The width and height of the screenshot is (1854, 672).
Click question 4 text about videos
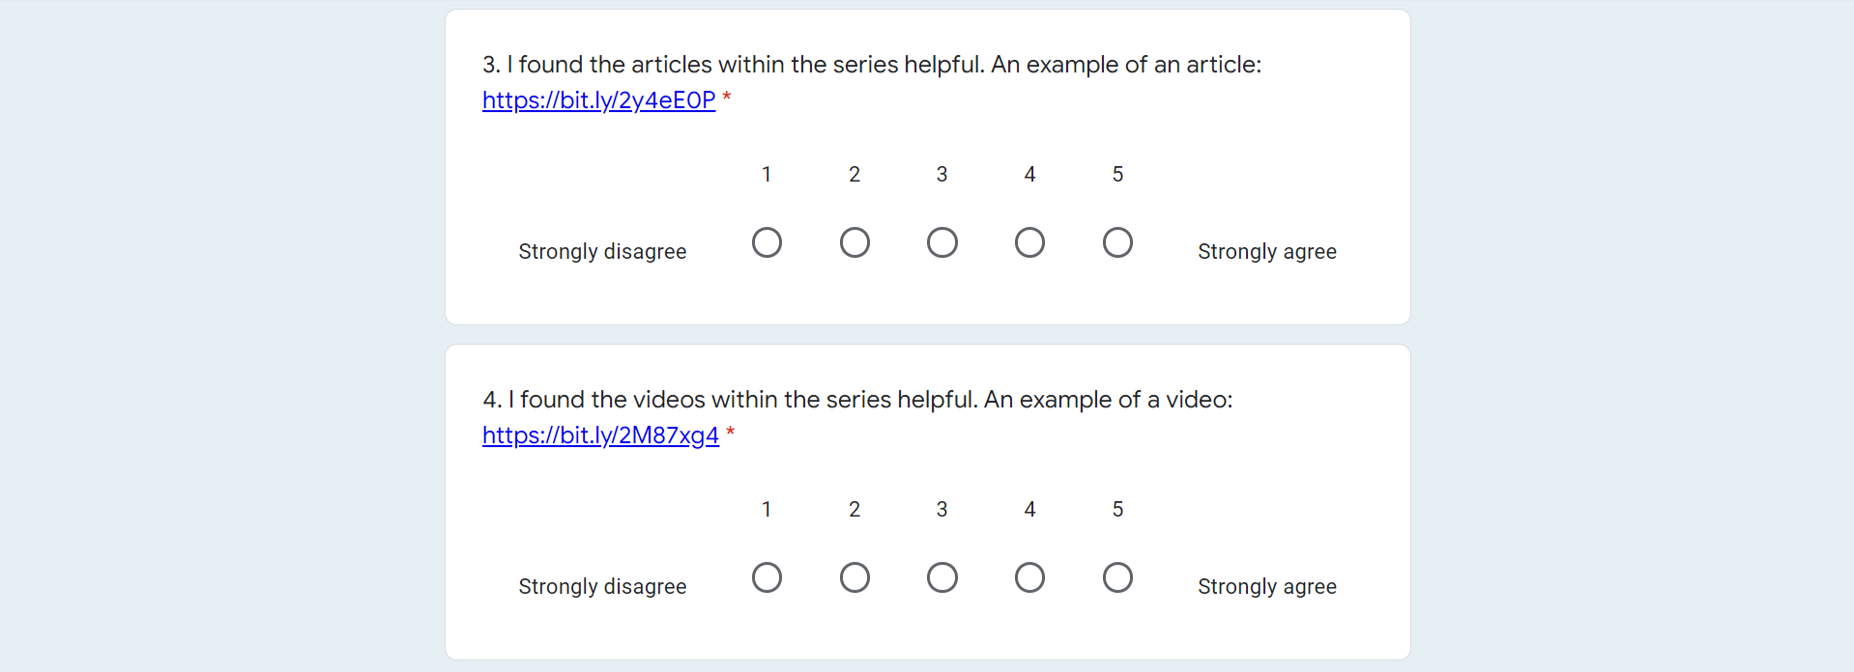coord(857,400)
